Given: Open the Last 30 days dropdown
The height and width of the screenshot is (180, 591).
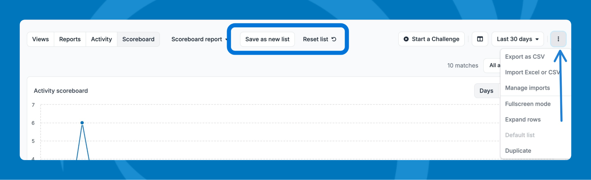Looking at the screenshot, I should click(517, 39).
